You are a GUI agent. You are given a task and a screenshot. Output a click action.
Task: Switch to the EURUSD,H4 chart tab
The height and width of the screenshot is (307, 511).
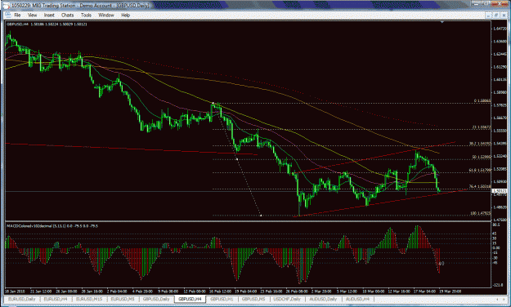(56, 299)
